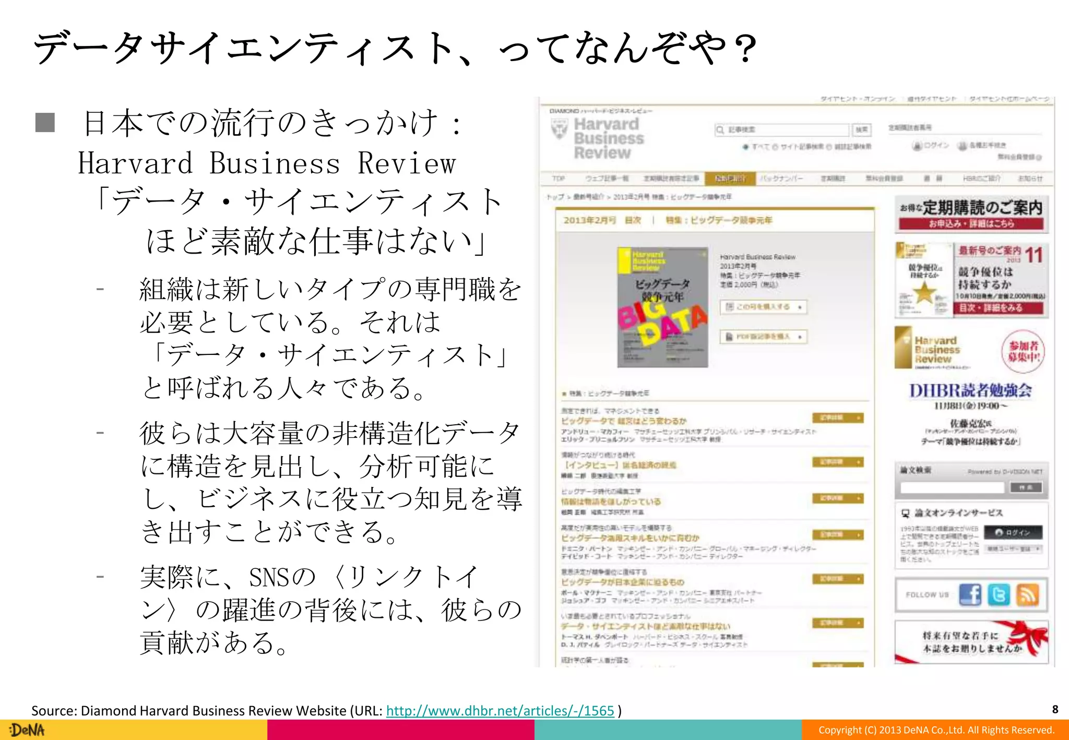Select the すべて search radio button
Viewport: 1069px width, 740px height.
point(746,147)
